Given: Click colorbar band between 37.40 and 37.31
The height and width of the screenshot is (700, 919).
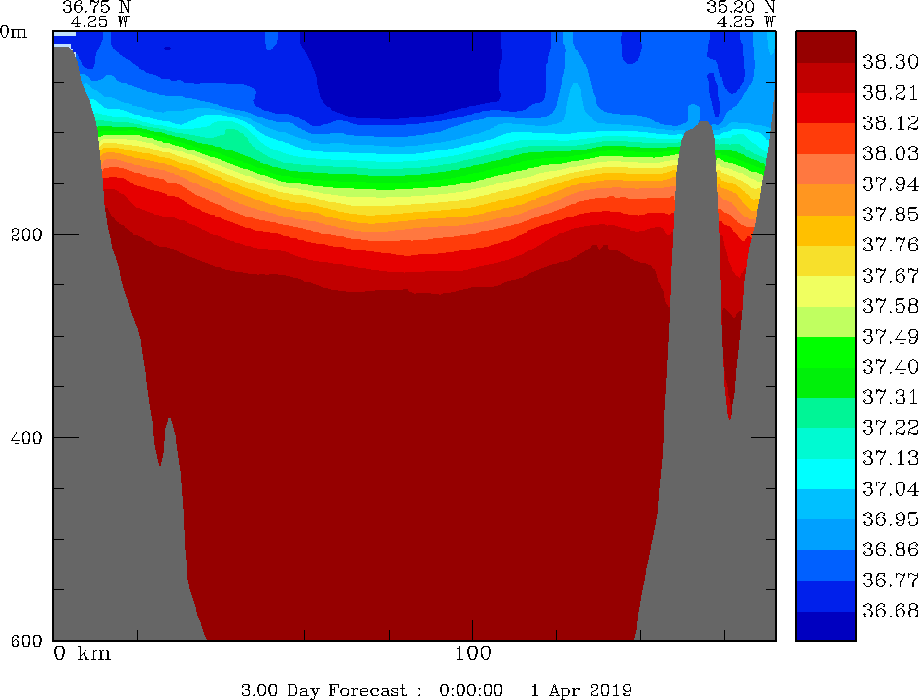Looking at the screenshot, I should (825, 382).
